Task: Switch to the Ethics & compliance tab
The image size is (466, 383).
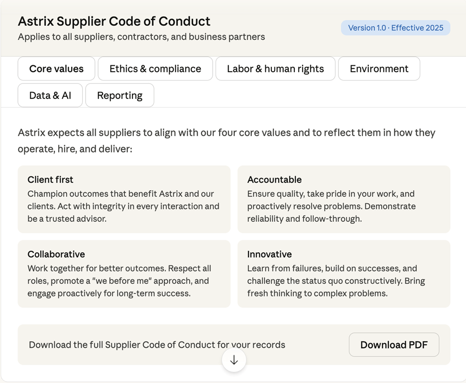Action: 155,69
